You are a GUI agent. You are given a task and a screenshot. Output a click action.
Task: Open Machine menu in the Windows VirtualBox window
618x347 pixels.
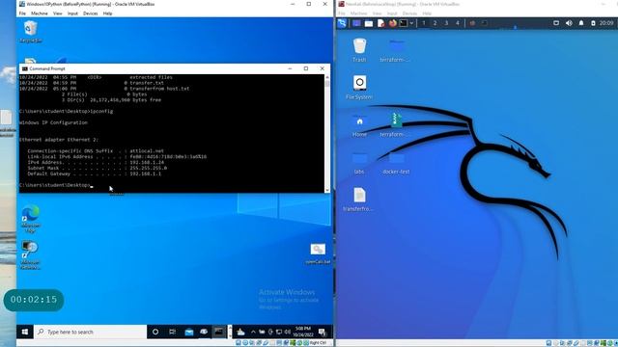[39, 13]
